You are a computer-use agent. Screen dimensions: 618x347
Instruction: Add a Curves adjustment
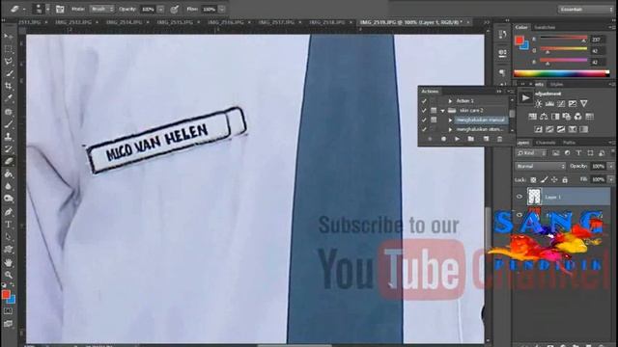click(x=561, y=104)
